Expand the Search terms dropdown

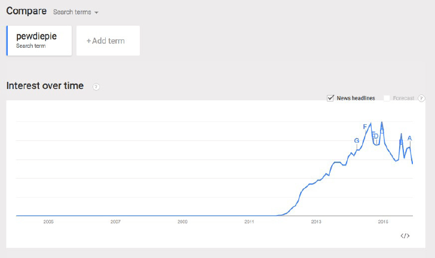(75, 12)
